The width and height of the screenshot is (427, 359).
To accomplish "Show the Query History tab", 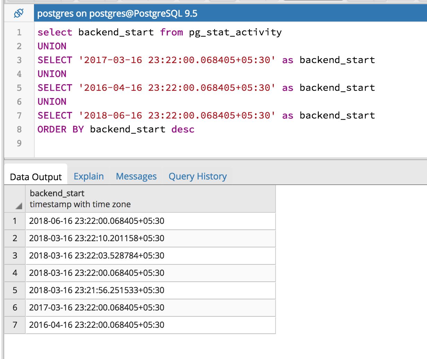I will click(x=198, y=176).
